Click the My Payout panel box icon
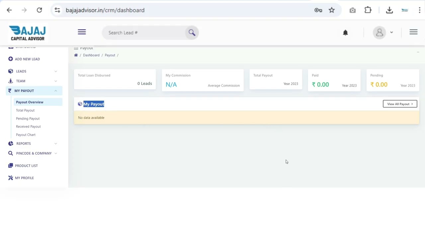425x239 pixels. (80, 104)
